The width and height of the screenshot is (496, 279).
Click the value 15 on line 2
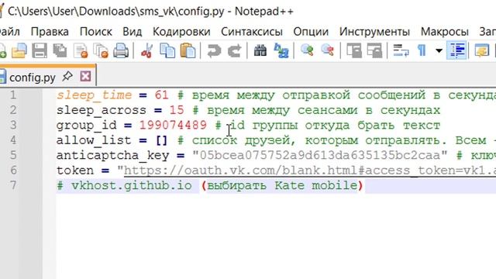point(177,110)
